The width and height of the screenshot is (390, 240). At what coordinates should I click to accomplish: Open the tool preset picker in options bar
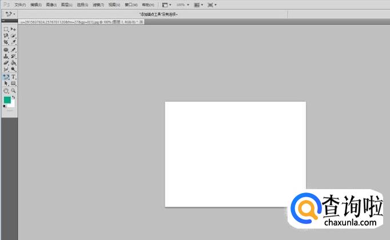[x=10, y=14]
